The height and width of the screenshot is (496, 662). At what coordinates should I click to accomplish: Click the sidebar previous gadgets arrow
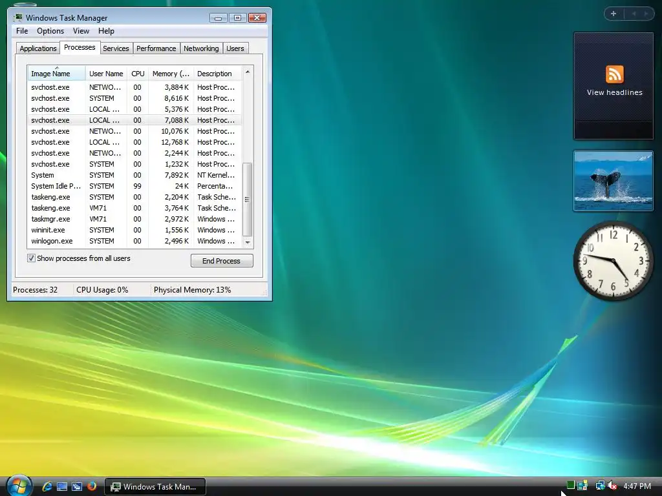(634, 14)
